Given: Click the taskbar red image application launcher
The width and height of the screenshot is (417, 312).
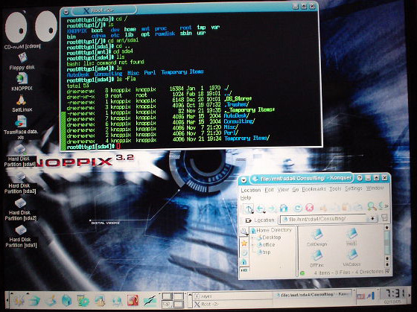Looking at the screenshot, I should 133,300.
